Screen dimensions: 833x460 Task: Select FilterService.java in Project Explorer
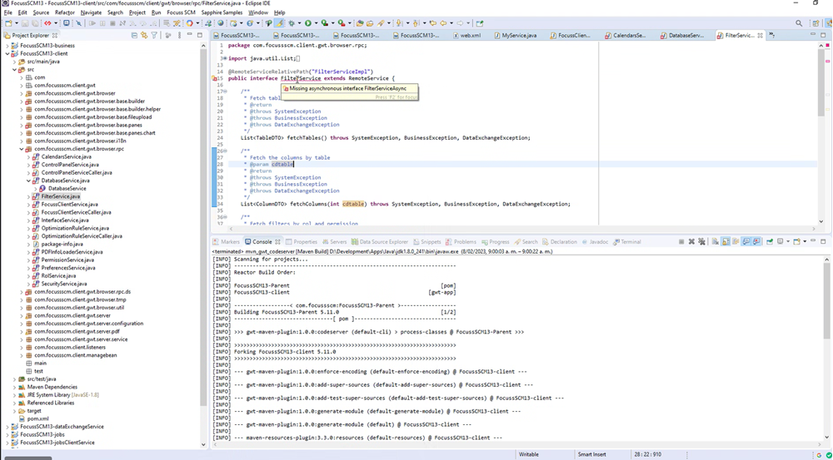click(61, 196)
